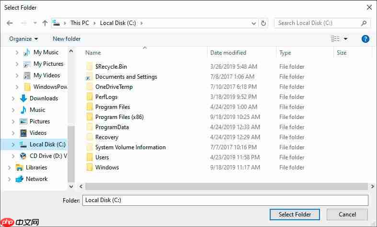Open the recent locations dropdown arrow

(x=35, y=23)
